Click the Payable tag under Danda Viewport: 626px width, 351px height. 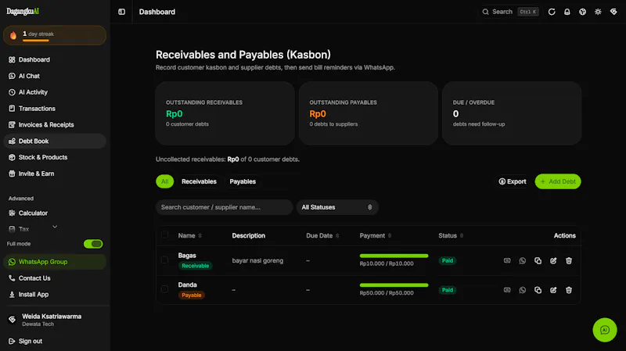tap(191, 295)
